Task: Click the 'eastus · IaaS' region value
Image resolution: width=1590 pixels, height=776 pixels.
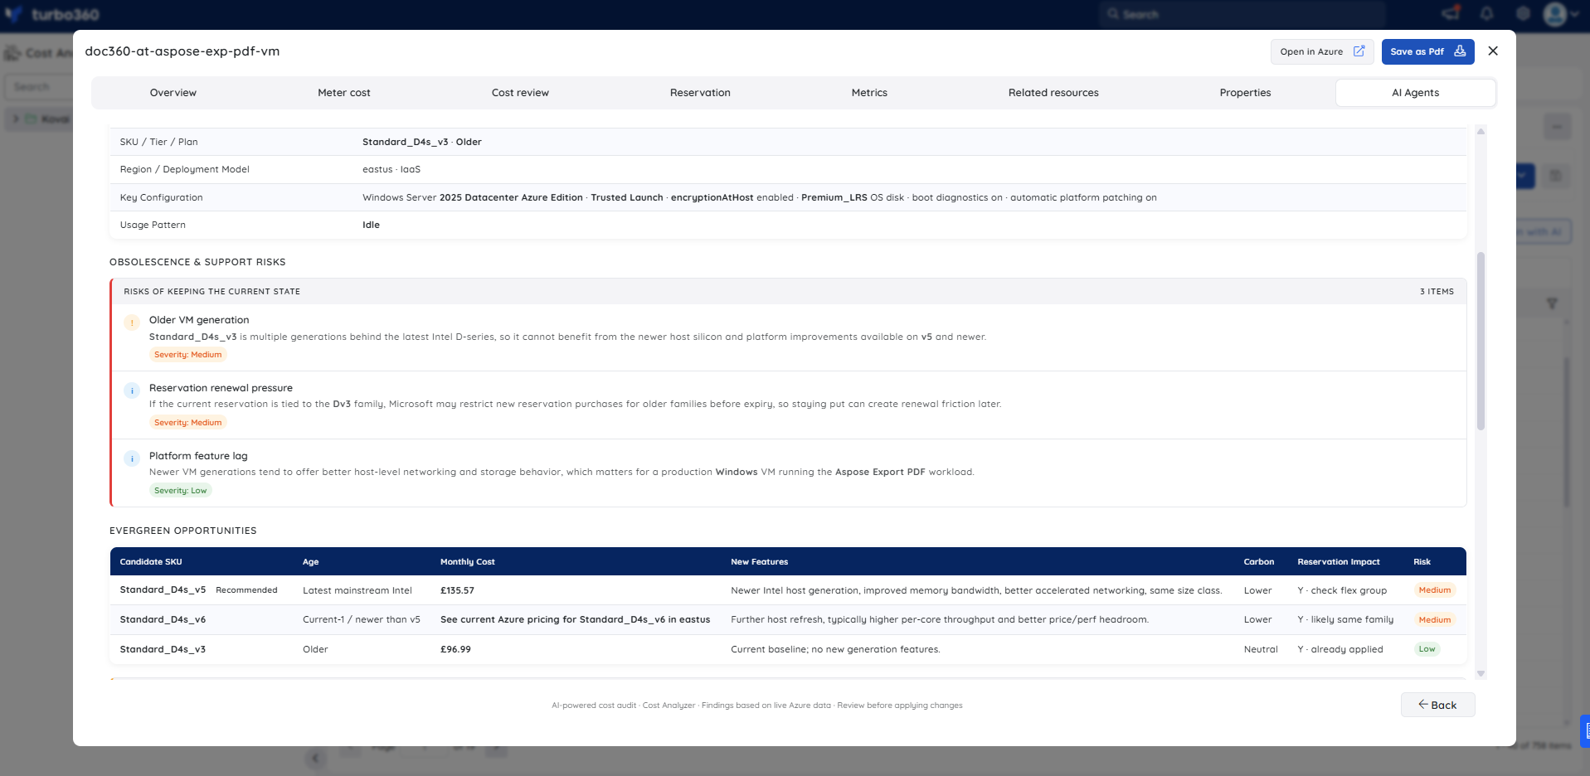Action: (391, 169)
